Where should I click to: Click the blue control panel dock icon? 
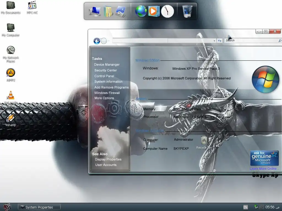(121, 11)
